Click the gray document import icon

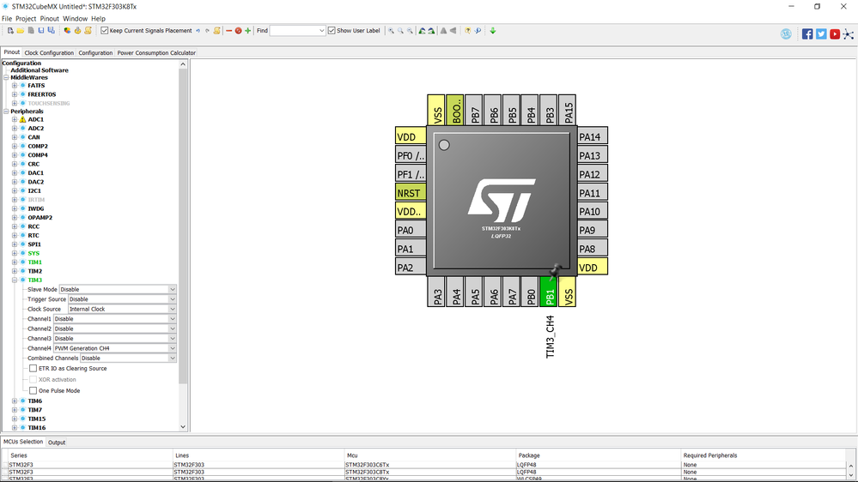point(31,31)
